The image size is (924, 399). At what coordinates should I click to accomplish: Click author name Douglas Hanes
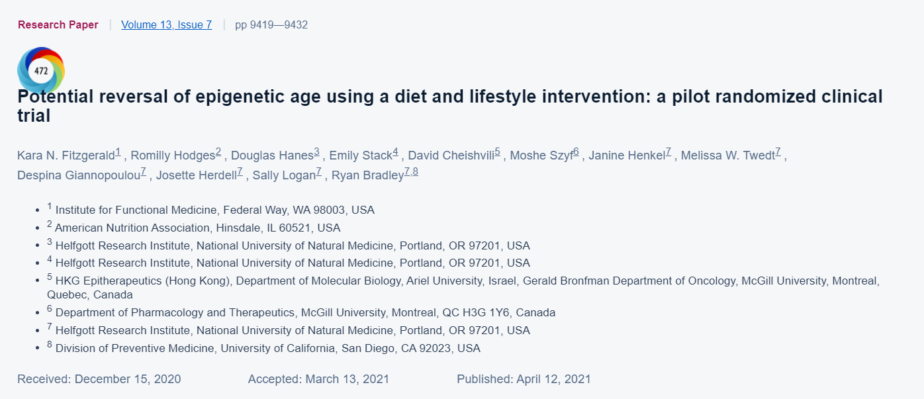(x=272, y=156)
